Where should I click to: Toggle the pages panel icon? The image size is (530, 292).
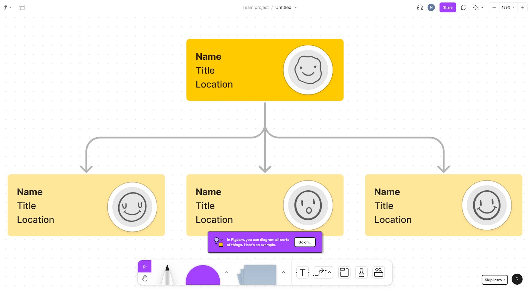[22, 7]
